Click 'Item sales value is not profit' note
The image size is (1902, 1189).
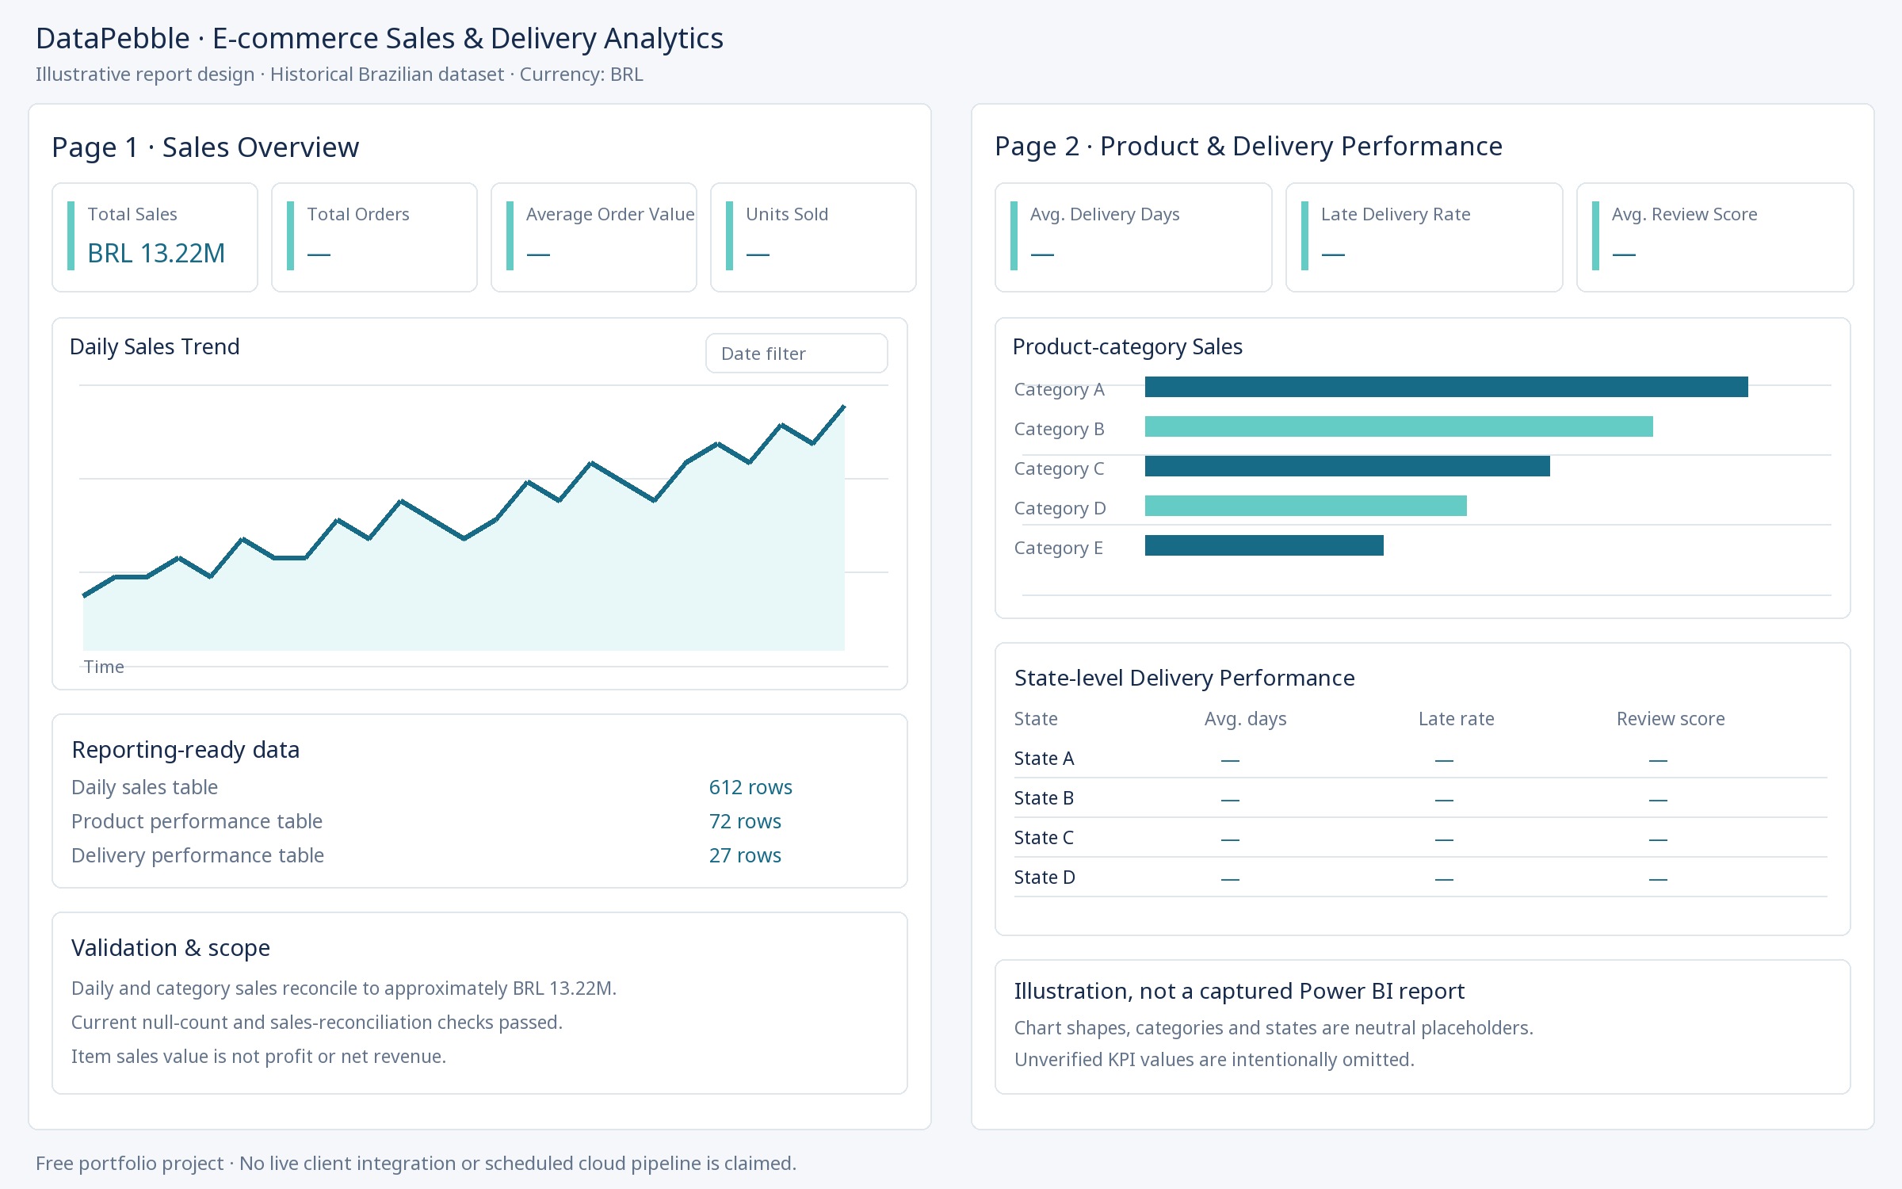tap(258, 1057)
